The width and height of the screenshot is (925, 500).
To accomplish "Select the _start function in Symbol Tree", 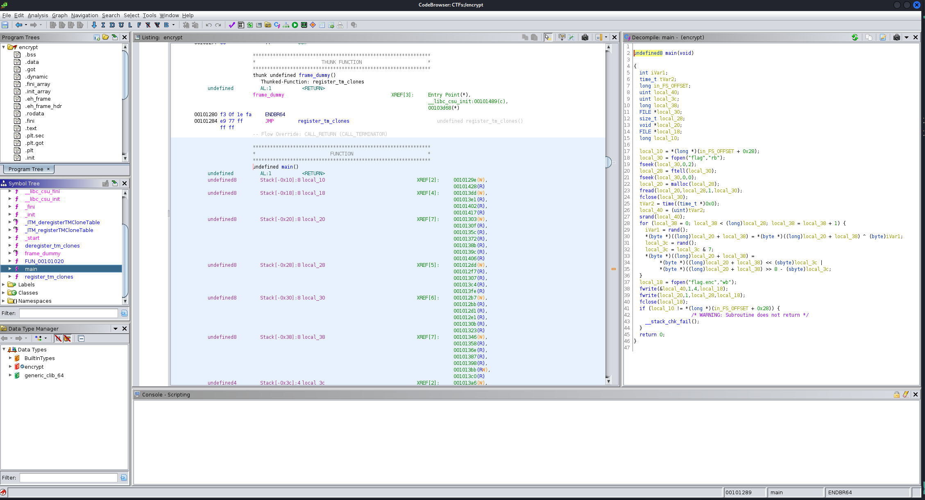I will pos(32,238).
